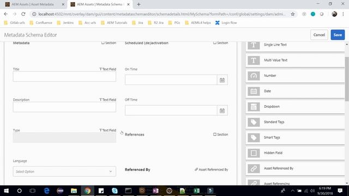Add Multi Value Text to the form

tap(295, 60)
